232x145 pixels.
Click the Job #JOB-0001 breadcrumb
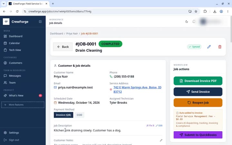coord(90,34)
